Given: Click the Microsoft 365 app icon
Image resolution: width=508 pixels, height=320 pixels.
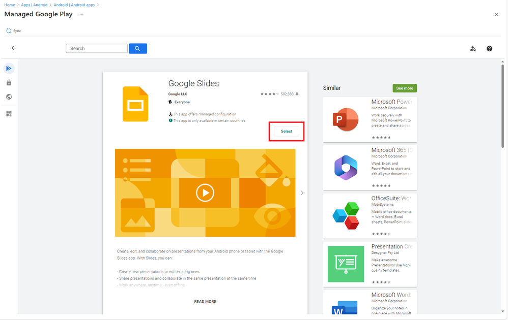Looking at the screenshot, I should (x=346, y=168).
